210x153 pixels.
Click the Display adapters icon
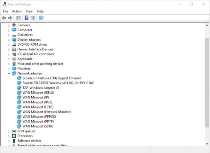pos(14,40)
